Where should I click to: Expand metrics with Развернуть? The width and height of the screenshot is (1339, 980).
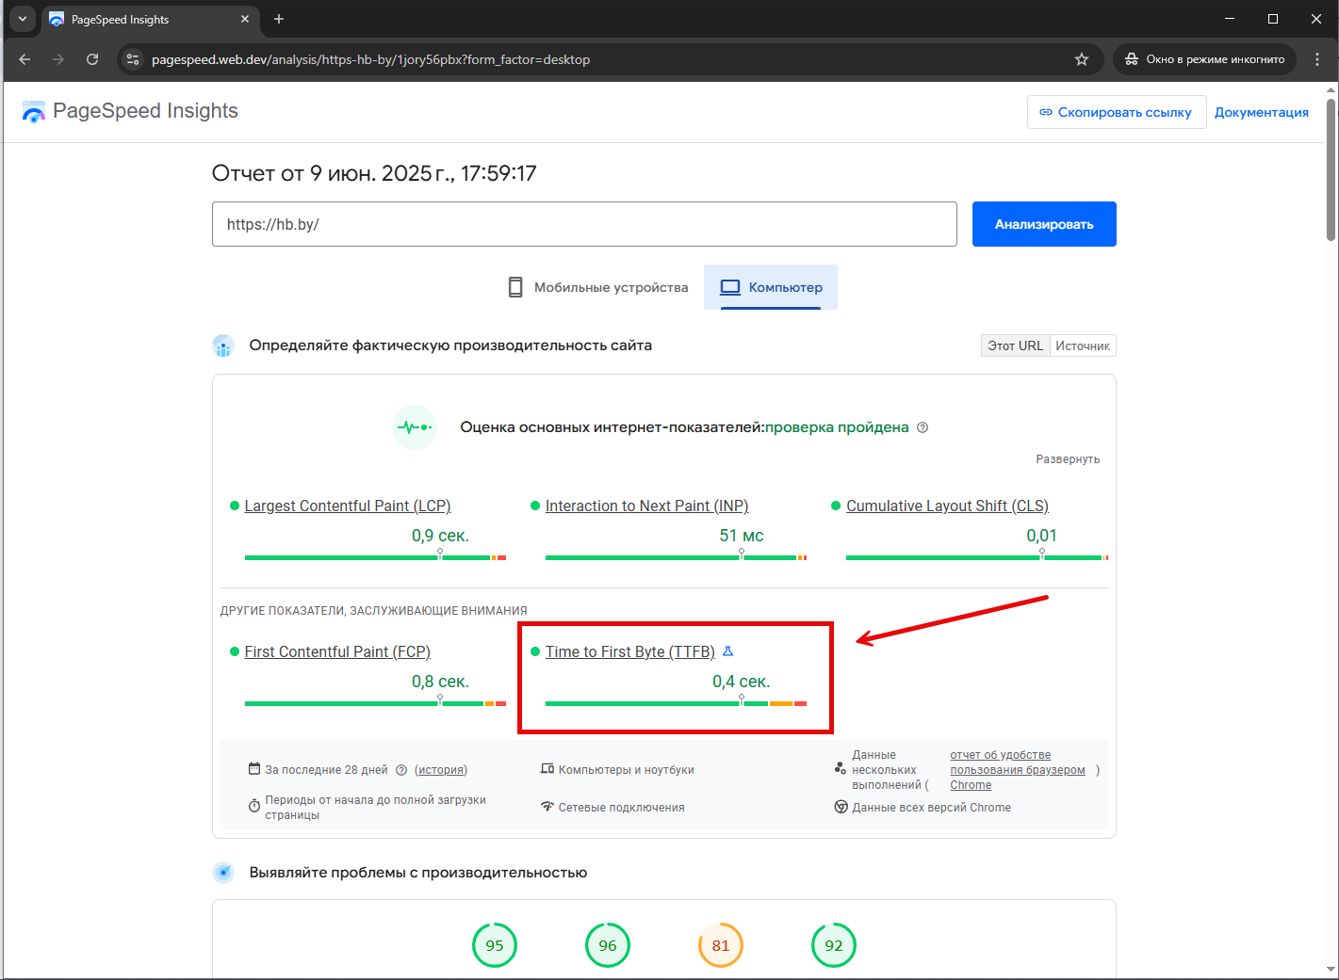coord(1068,459)
